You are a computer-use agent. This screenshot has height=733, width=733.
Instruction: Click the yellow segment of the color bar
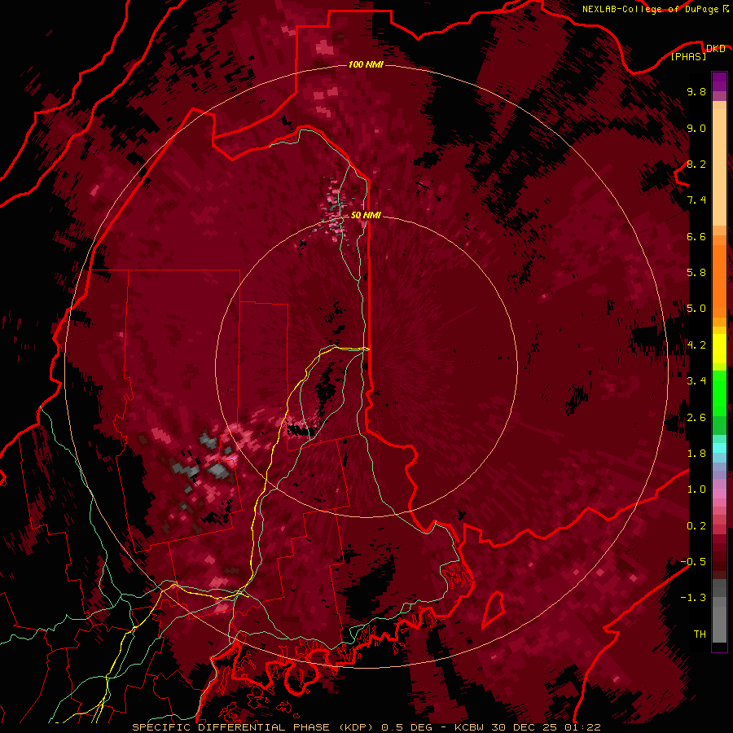719,349
